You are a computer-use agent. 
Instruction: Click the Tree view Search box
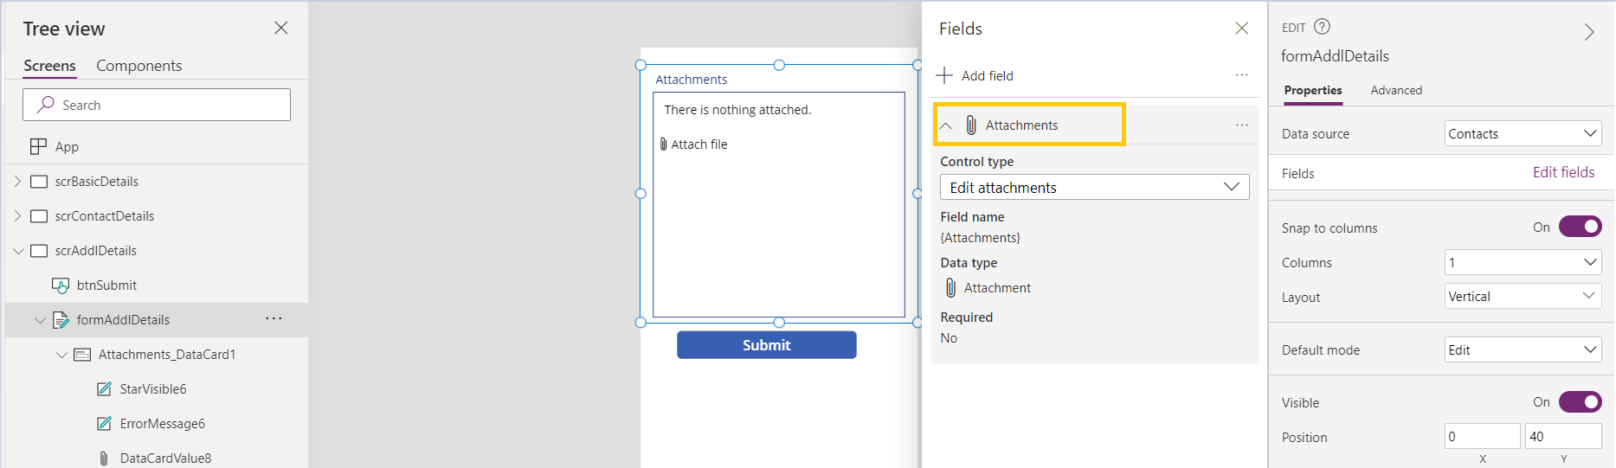click(x=157, y=105)
